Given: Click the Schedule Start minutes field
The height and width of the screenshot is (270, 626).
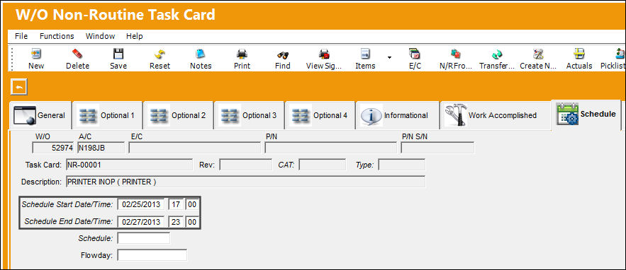Looking at the screenshot, I should coord(192,205).
